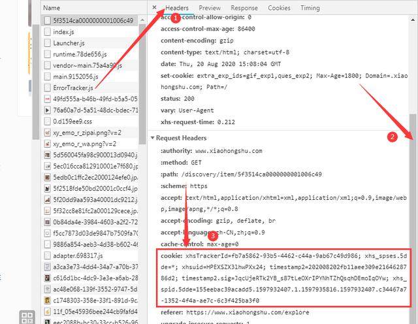Click the QR grid icon at bottom left
Screen dimensions: 418x324
(27, 317)
